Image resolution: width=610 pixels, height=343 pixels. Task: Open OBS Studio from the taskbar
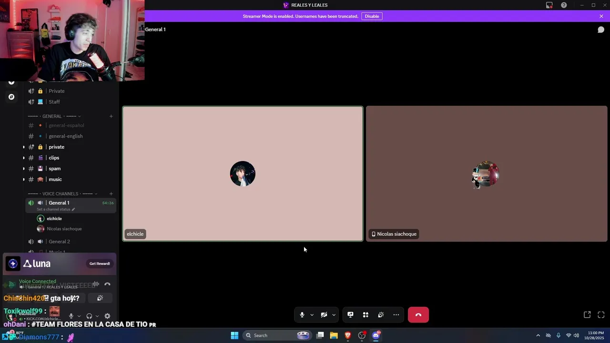pyautogui.click(x=362, y=335)
